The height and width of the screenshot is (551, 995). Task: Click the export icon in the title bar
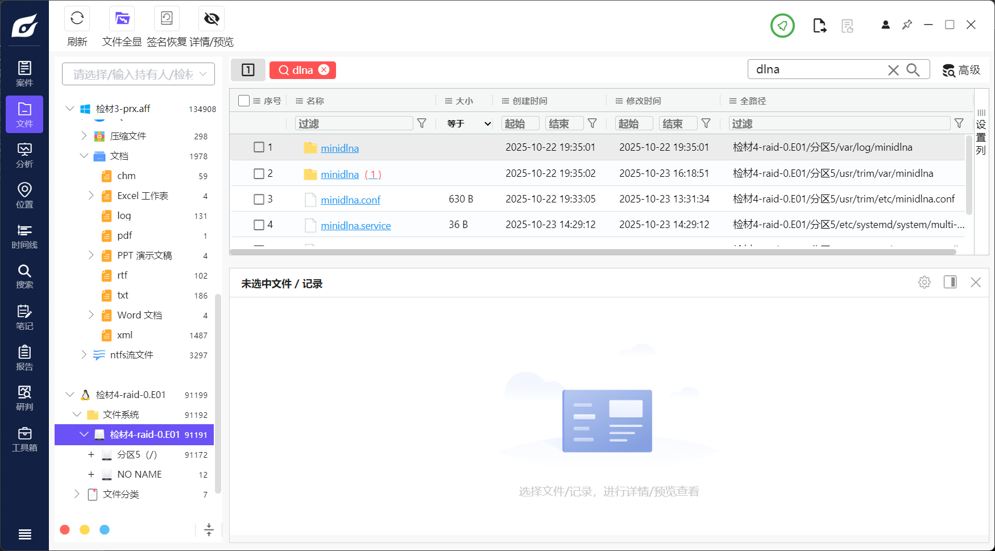819,25
